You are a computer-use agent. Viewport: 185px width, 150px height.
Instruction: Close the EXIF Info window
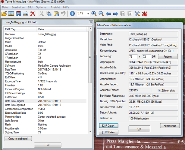(91, 22)
